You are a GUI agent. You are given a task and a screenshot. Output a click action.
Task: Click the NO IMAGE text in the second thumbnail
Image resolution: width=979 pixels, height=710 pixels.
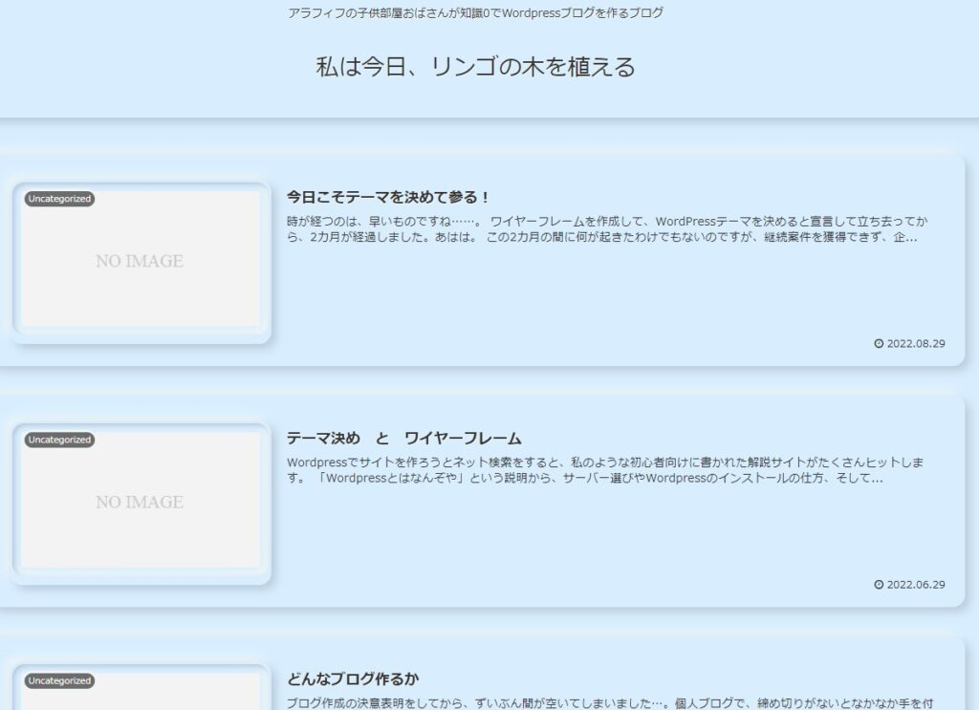pyautogui.click(x=140, y=502)
